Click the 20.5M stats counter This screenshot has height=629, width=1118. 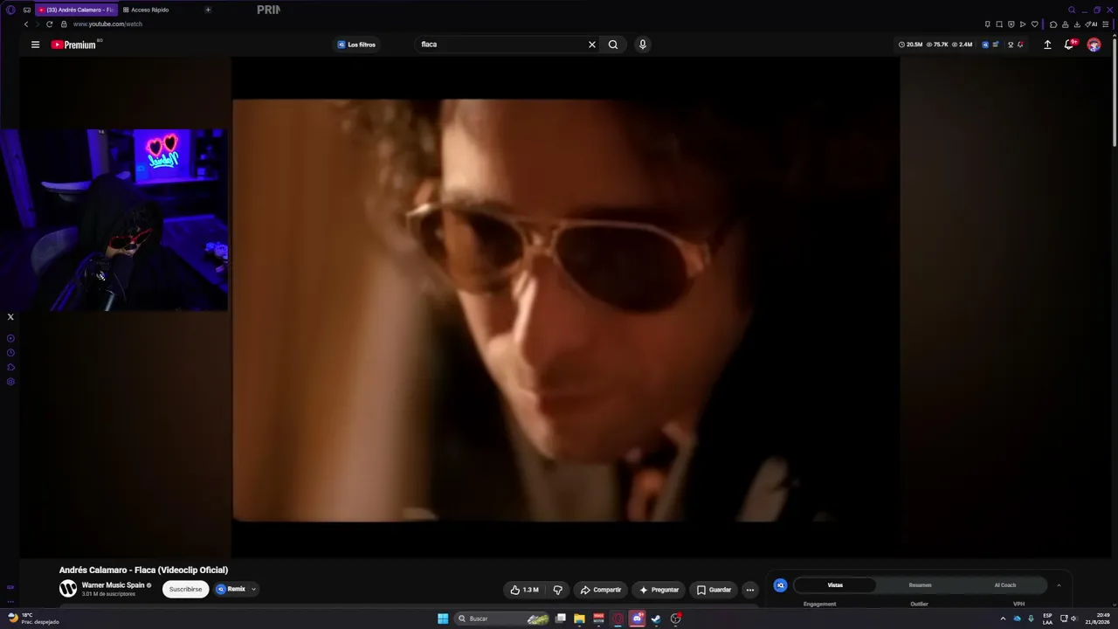(x=911, y=45)
